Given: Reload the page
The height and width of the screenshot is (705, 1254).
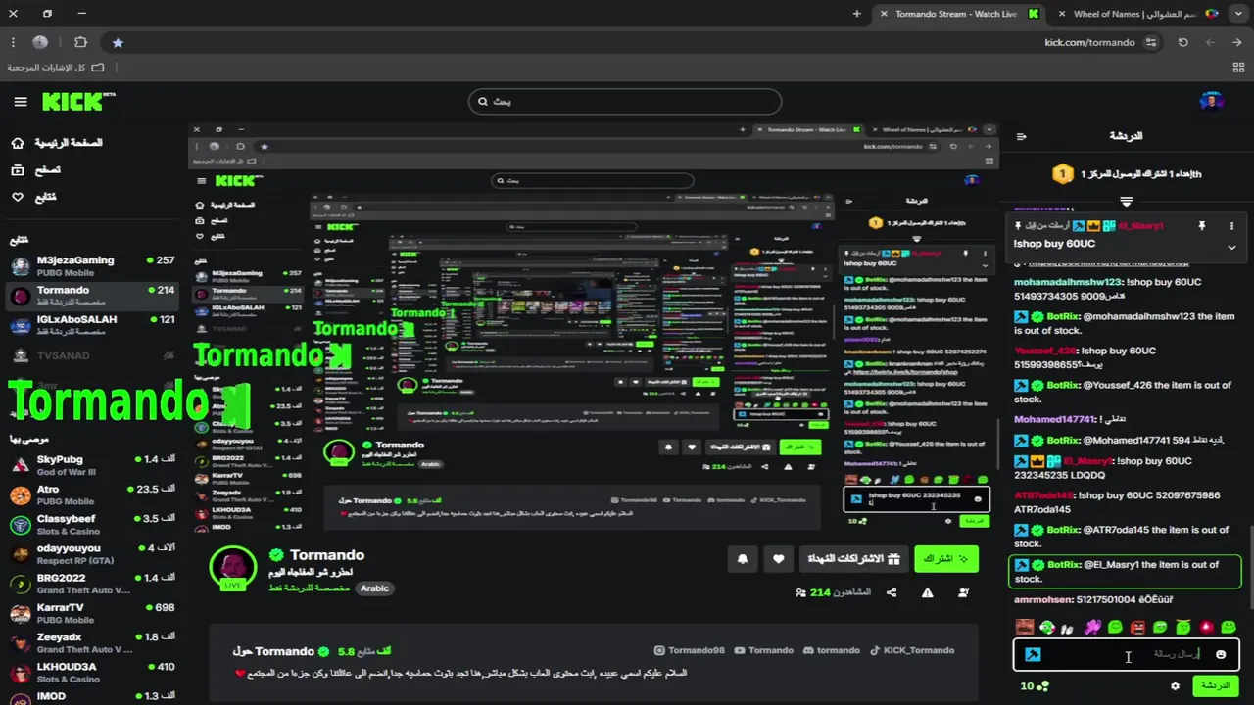Looking at the screenshot, I should tap(1182, 42).
